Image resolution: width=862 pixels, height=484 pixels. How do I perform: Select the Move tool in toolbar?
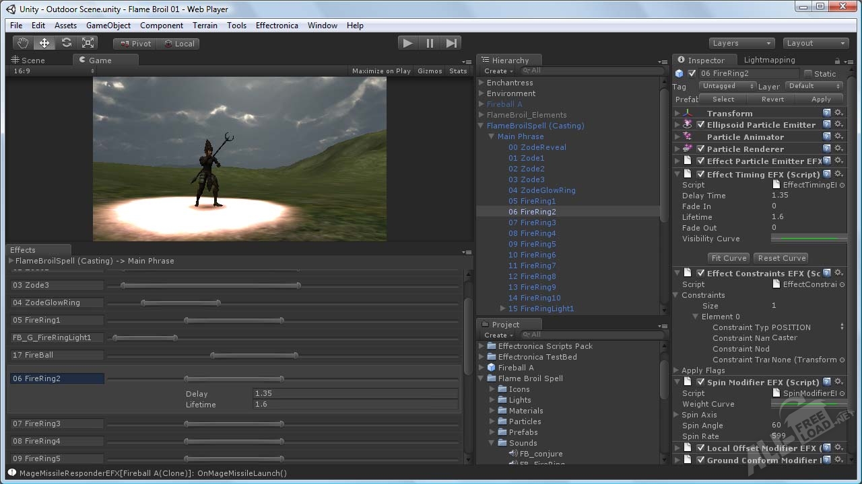(44, 43)
